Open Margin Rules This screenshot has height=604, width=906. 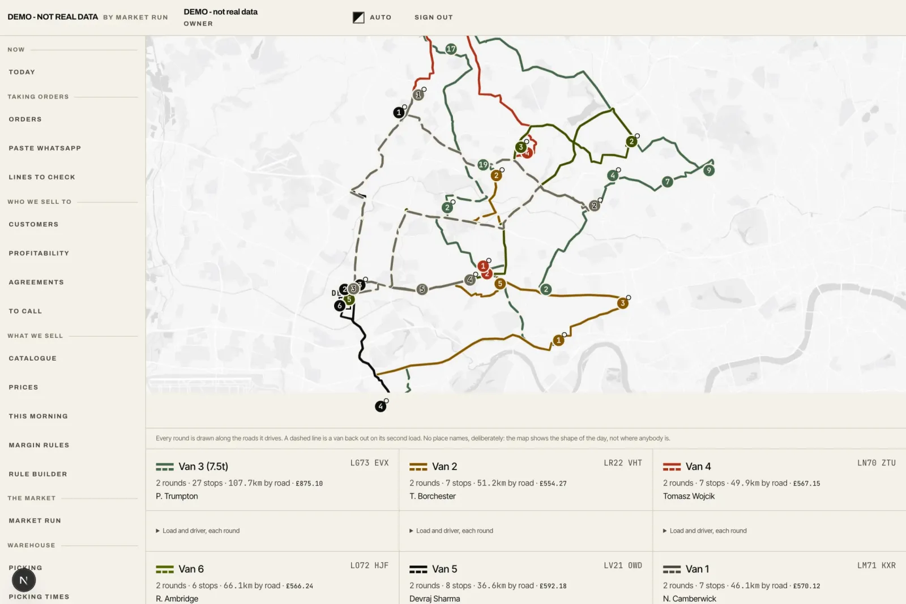point(39,445)
